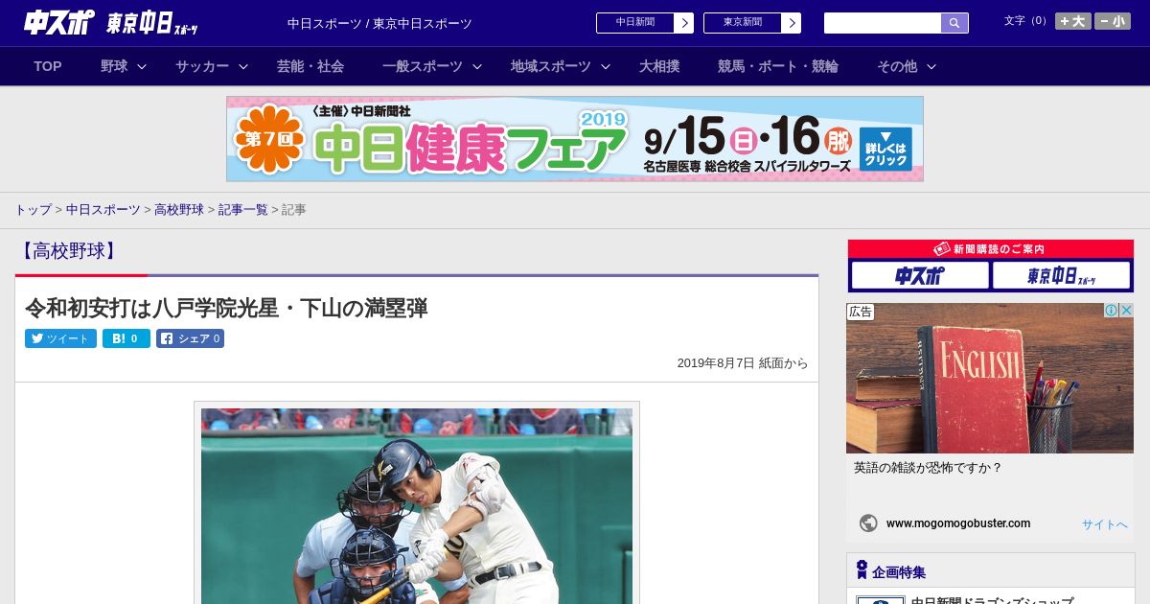Click the search magnifier button
The width and height of the screenshot is (1150, 604).
(x=954, y=23)
